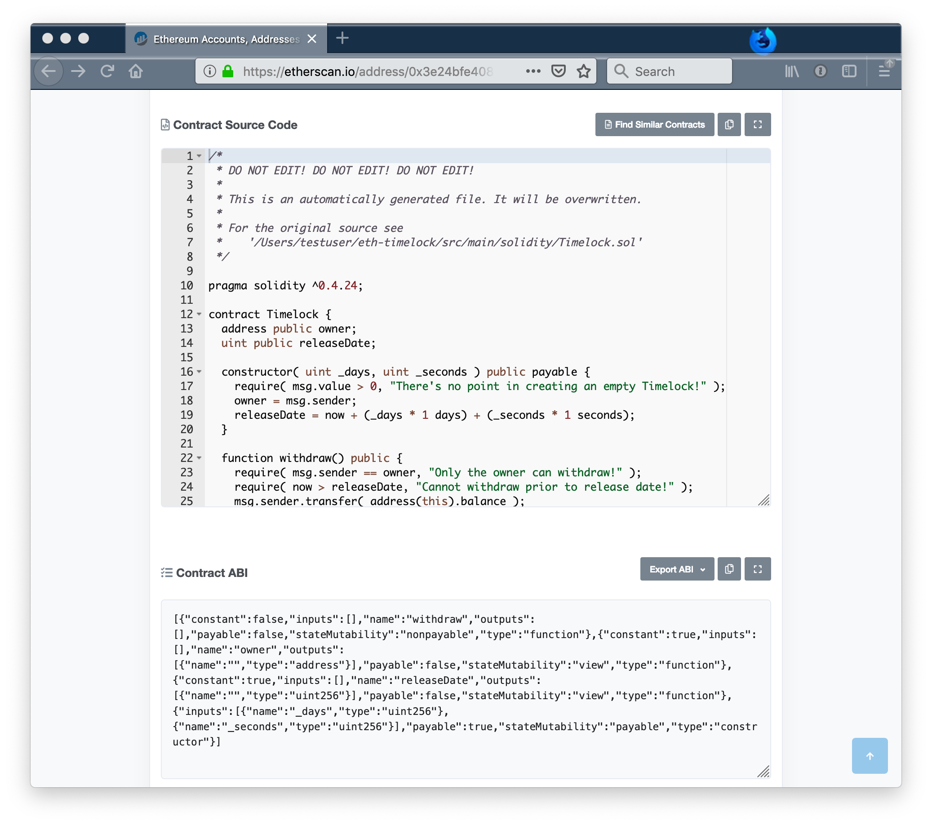Expand the line 12 collapse indicator
This screenshot has height=825, width=932.
(201, 314)
